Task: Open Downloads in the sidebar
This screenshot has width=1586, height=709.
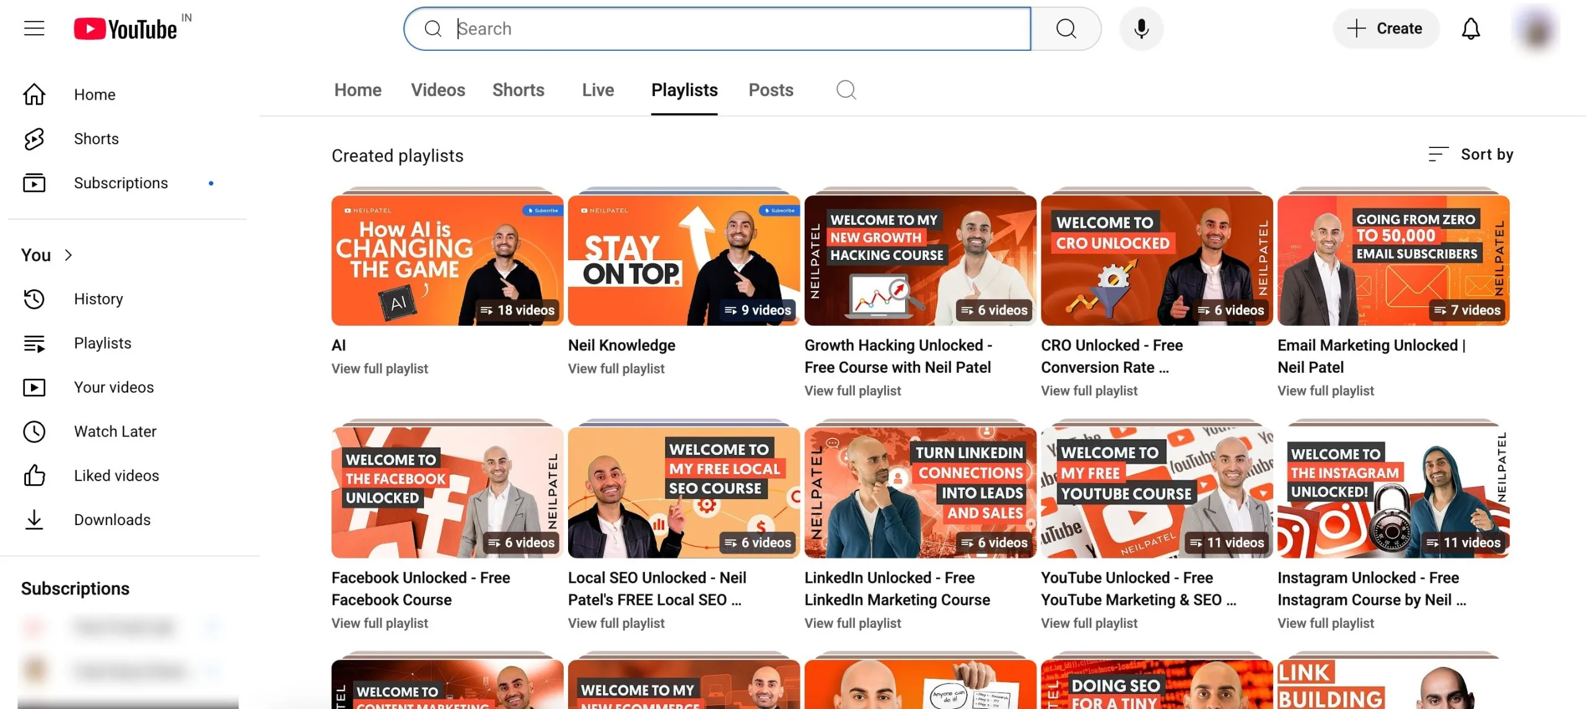Action: (112, 520)
